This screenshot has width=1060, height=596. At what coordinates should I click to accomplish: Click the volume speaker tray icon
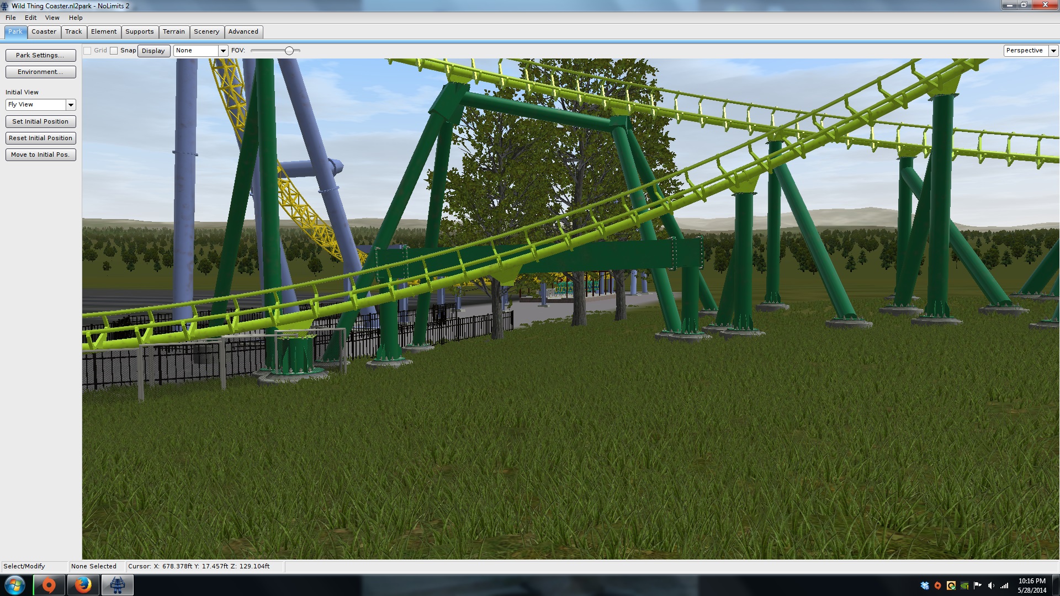point(991,586)
